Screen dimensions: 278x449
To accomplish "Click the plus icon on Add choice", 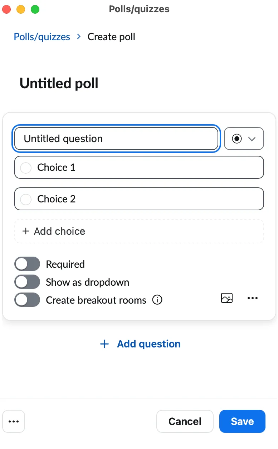I will click(26, 231).
